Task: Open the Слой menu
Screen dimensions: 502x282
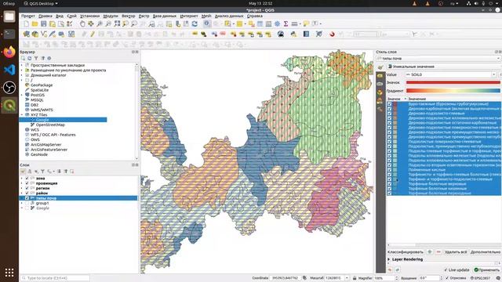Action: click(x=71, y=16)
